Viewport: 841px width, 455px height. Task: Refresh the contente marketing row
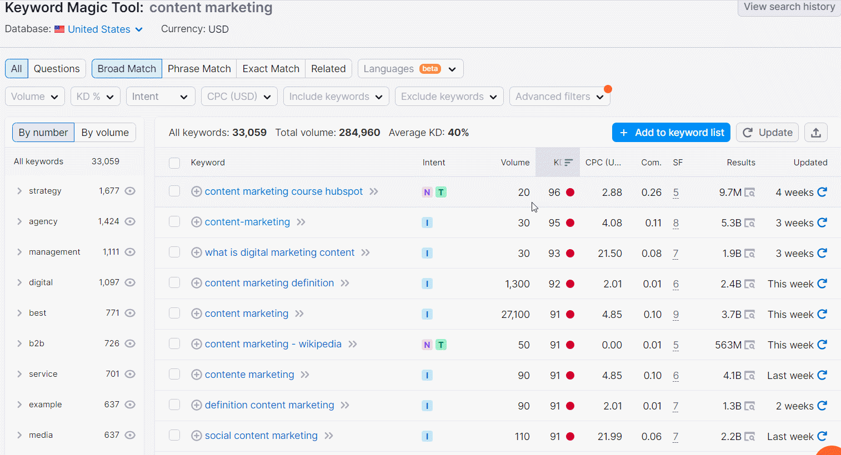tap(822, 375)
